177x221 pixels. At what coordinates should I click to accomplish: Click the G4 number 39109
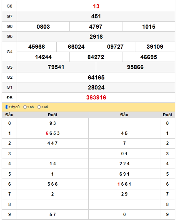[x=155, y=47]
